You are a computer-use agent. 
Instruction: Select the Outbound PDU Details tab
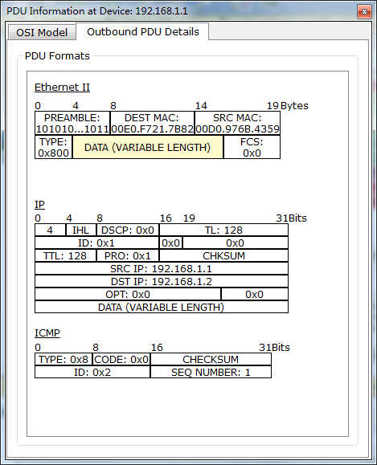pyautogui.click(x=143, y=31)
